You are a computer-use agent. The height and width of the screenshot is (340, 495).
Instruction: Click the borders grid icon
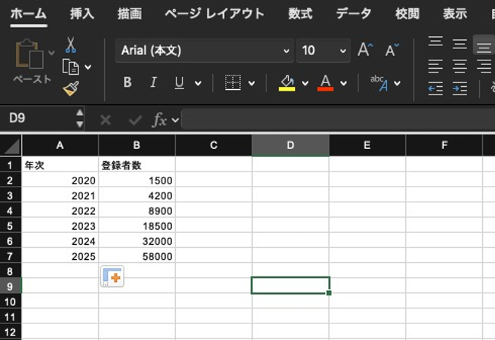tap(233, 82)
